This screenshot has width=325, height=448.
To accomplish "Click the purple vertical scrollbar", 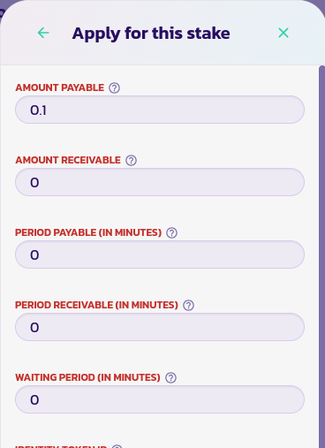I will coord(321,256).
